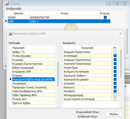The height and width of the screenshot is (119, 130).
Task: Click the Δικαιώματα Χρήστη USER dialog icon
Action: [10, 34]
